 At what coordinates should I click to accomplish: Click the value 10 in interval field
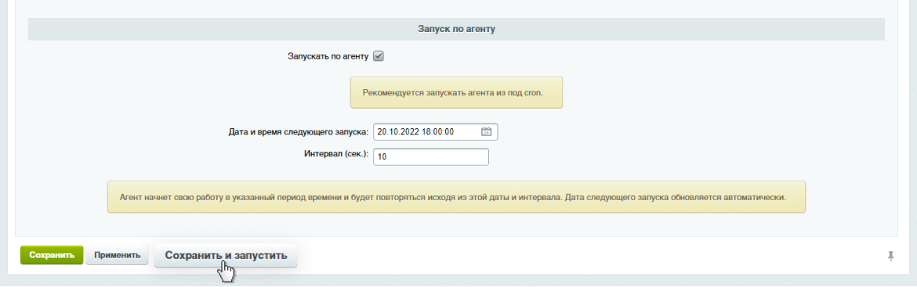[382, 157]
